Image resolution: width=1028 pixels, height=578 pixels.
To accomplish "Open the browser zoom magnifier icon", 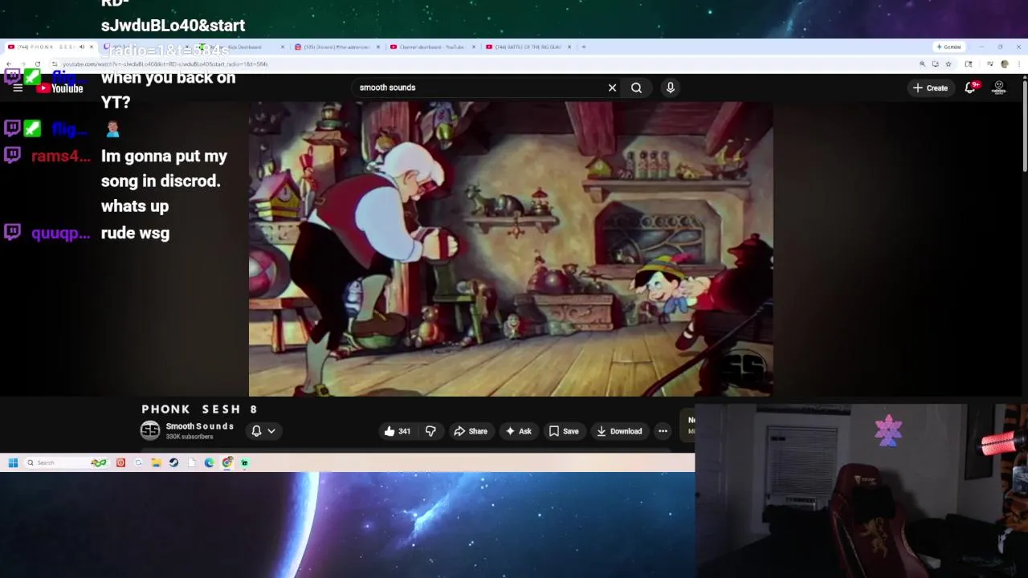I will click(922, 64).
